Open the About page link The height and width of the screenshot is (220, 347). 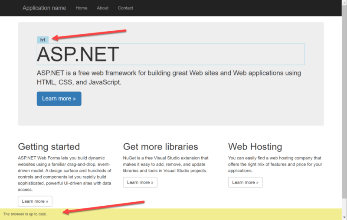click(102, 8)
